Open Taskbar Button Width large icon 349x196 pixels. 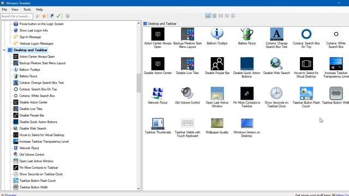point(336,93)
